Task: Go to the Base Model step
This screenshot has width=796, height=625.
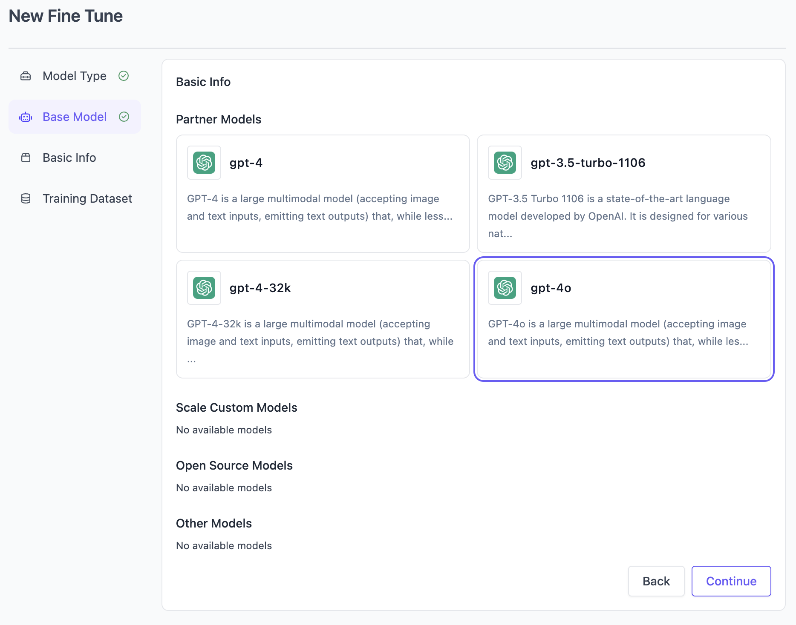Action: pos(75,117)
